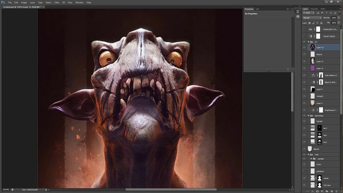Show the VALUE CHECK layer
This screenshot has height=193, width=343.
[304, 36]
